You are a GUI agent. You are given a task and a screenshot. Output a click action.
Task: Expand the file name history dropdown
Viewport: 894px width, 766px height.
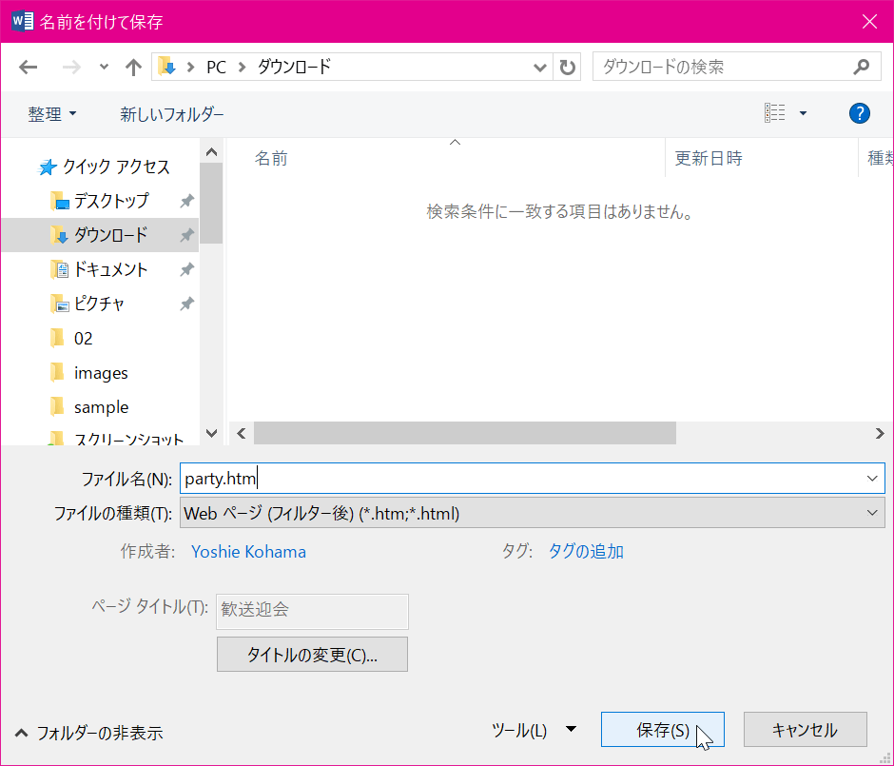pos(872,478)
